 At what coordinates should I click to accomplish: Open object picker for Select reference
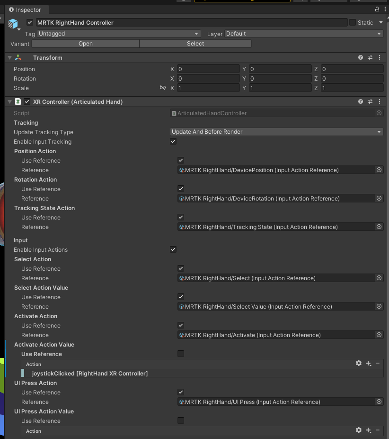(x=379, y=278)
